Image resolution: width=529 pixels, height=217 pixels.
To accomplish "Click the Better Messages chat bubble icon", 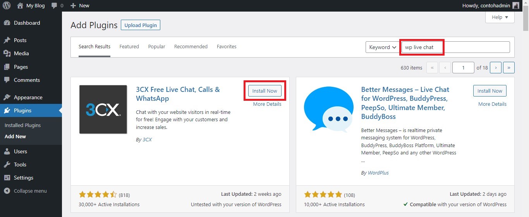I will click(328, 109).
